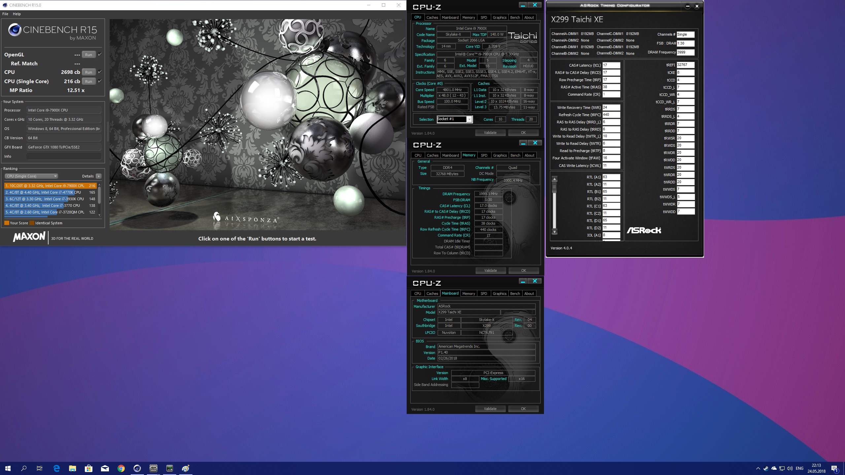Open the Paint taskbar icon
Viewport: 845px width, 475px height.
pos(186,468)
